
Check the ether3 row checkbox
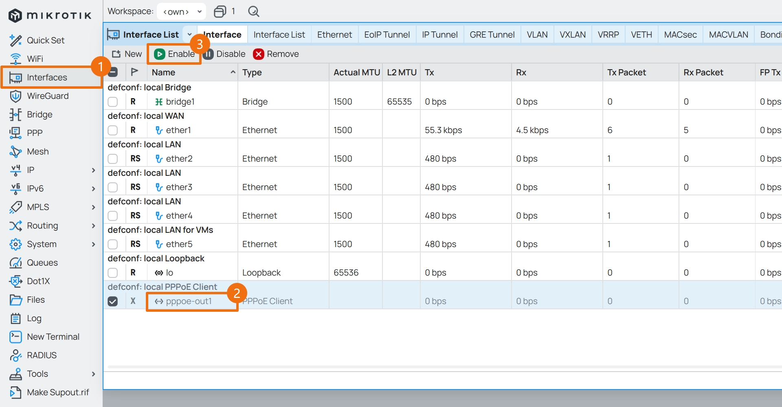(x=113, y=187)
